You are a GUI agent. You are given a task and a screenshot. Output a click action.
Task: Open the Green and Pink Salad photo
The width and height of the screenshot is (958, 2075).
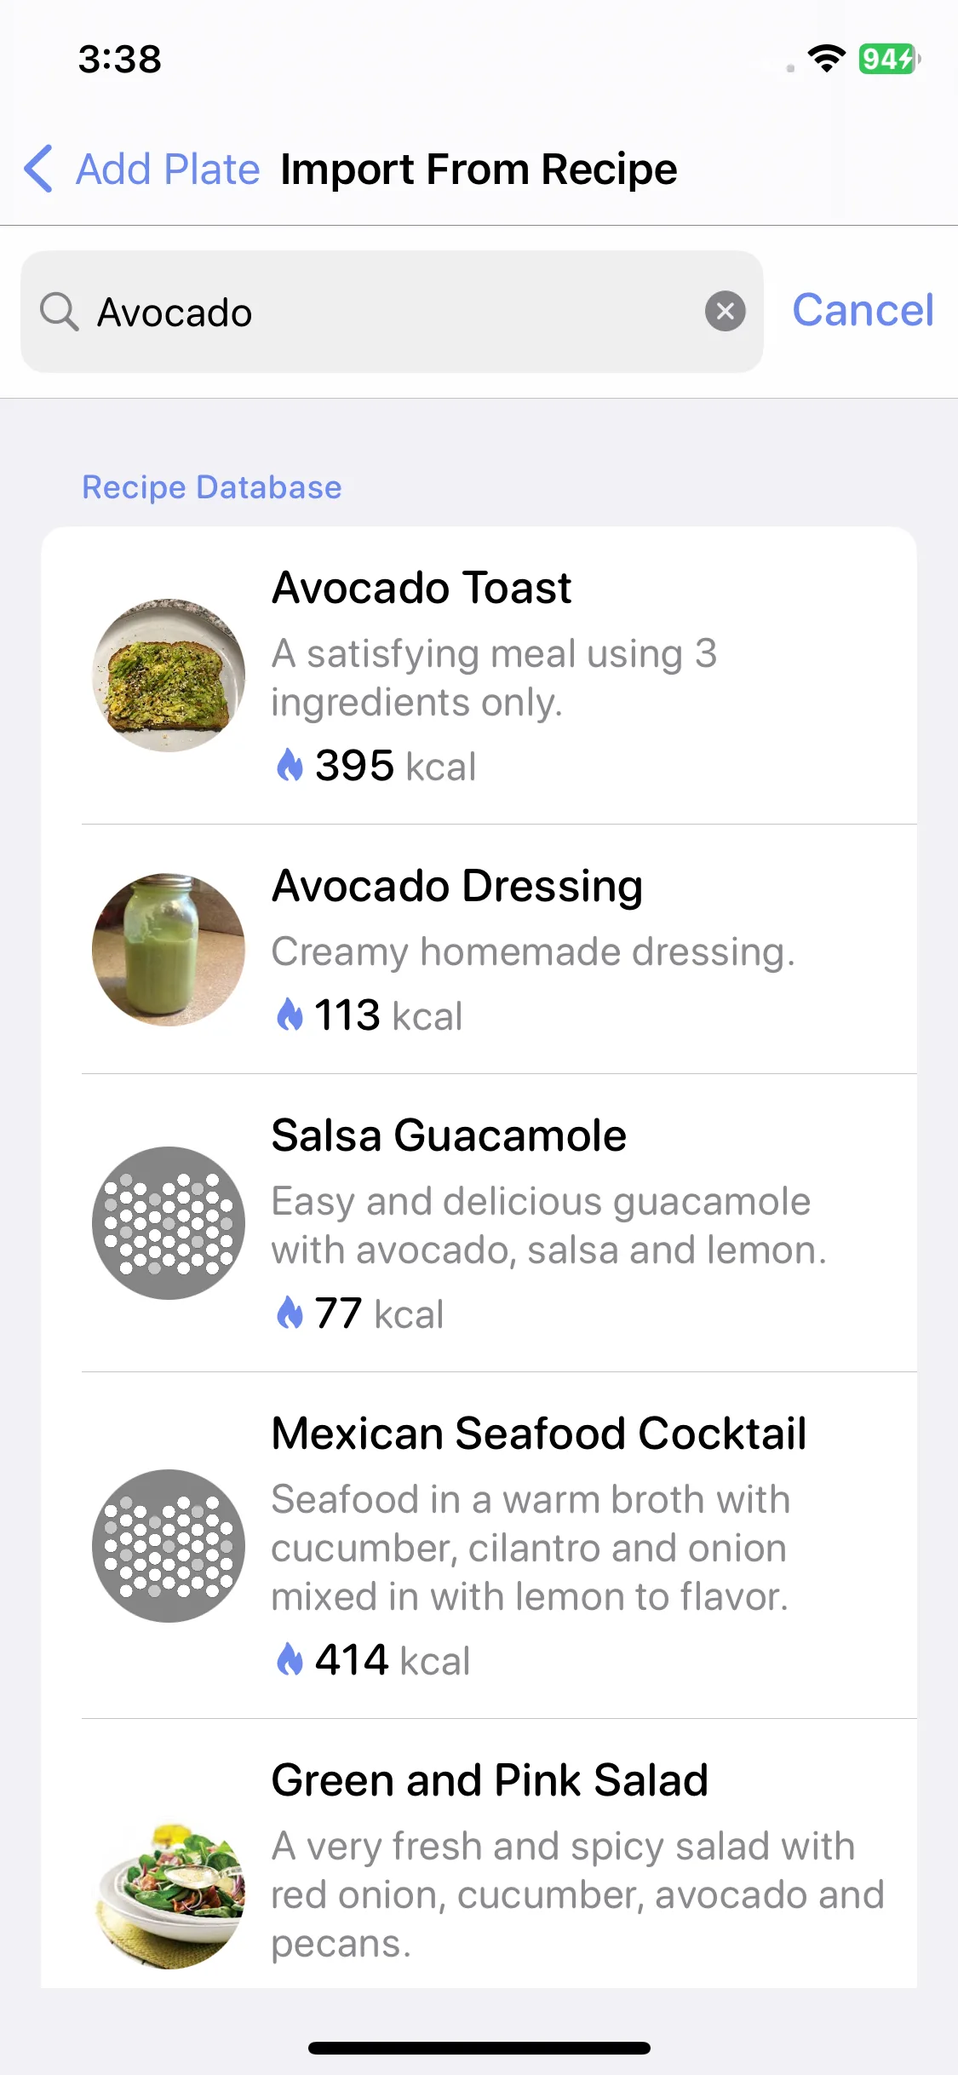click(x=169, y=1894)
